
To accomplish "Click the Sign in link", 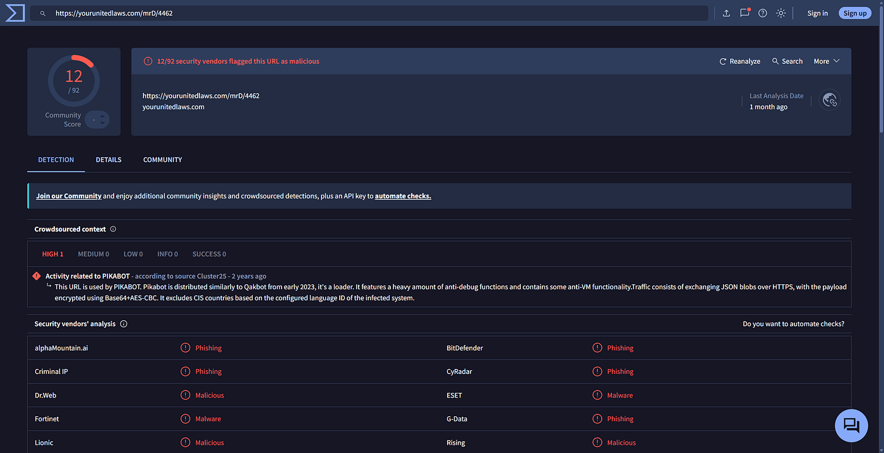I will [x=818, y=13].
